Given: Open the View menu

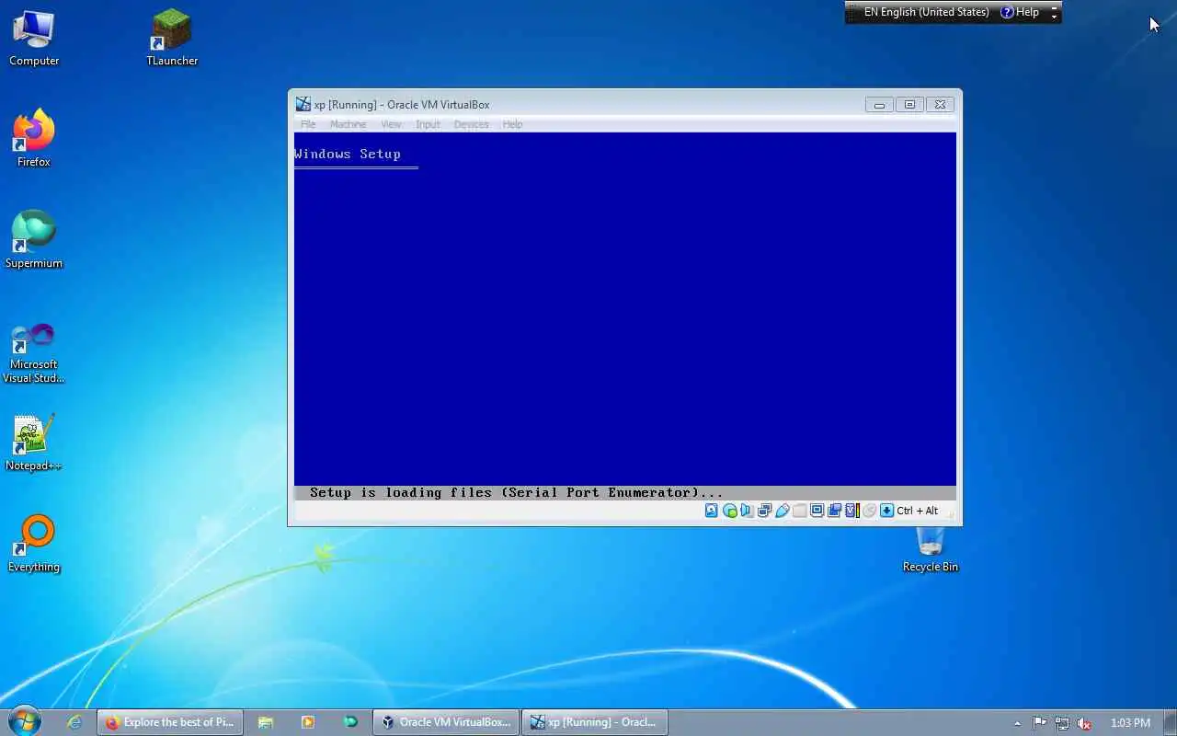Looking at the screenshot, I should click(x=391, y=124).
